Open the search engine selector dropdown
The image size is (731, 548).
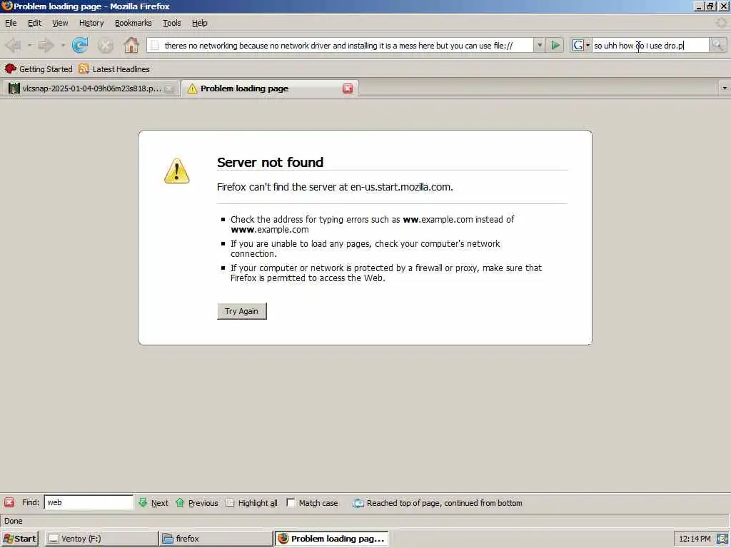pos(581,45)
